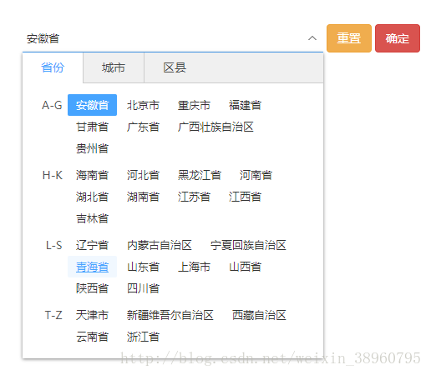Select 新疆维吾尔自治区 option
431x375 pixels.
click(x=170, y=315)
